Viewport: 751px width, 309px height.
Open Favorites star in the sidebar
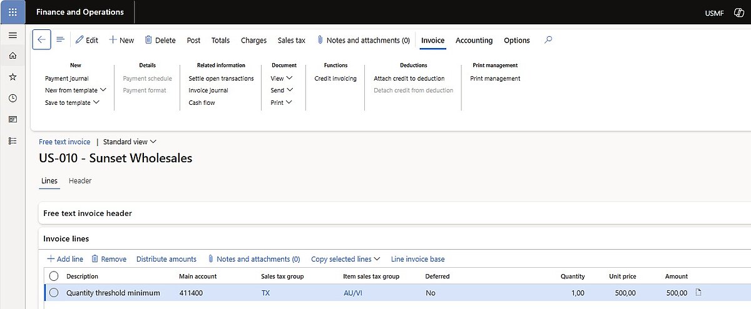click(x=13, y=77)
